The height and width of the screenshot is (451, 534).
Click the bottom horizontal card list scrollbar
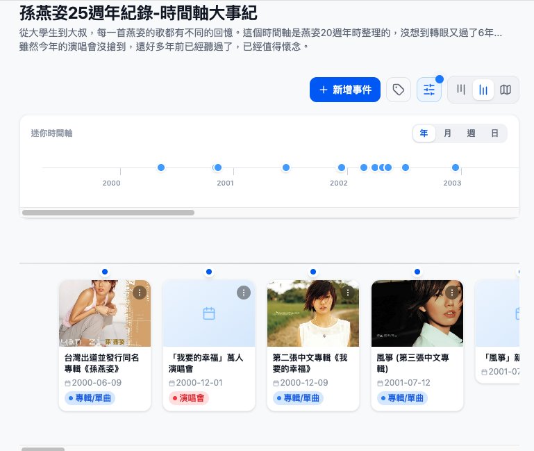point(43,449)
